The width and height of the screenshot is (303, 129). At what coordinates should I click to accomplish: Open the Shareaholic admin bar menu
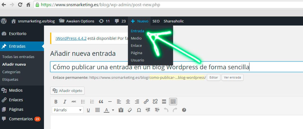click(174, 21)
